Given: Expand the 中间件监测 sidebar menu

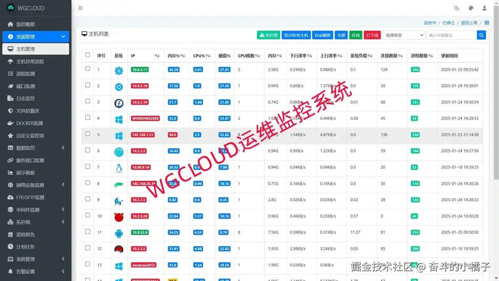Looking at the screenshot, I should coord(36,210).
